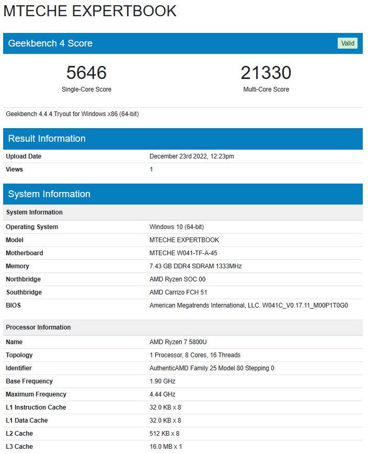Click the gray System Information subheading
Viewport: 368px width, 454px height.
coord(34,212)
